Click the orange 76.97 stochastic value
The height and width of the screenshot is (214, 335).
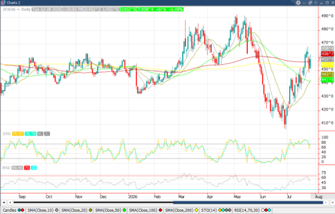pyautogui.click(x=18, y=134)
